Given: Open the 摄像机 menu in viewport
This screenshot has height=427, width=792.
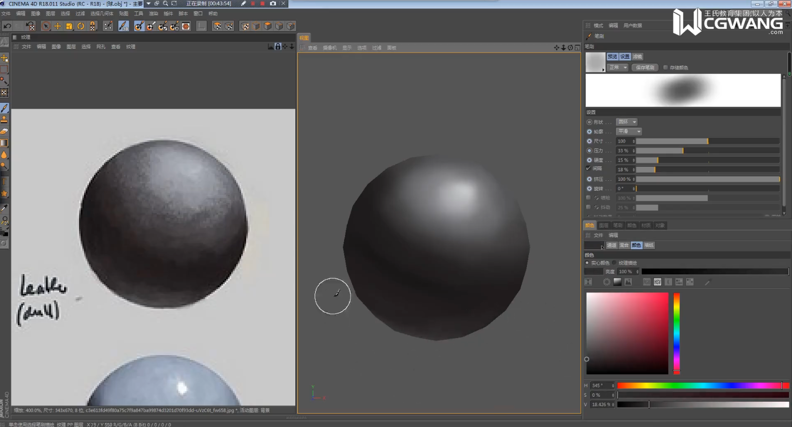Looking at the screenshot, I should pyautogui.click(x=330, y=48).
